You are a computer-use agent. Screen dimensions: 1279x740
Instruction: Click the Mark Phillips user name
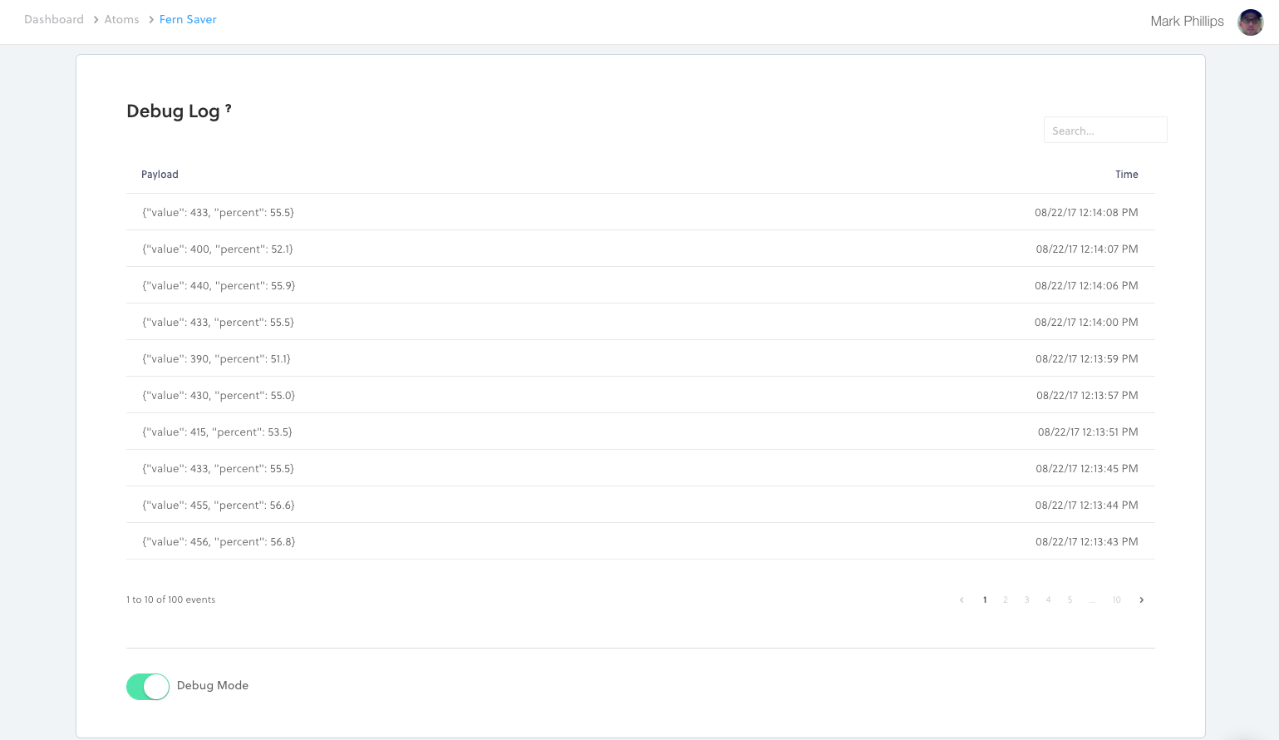coord(1187,22)
